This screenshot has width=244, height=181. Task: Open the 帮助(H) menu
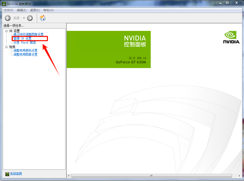coord(48,10)
